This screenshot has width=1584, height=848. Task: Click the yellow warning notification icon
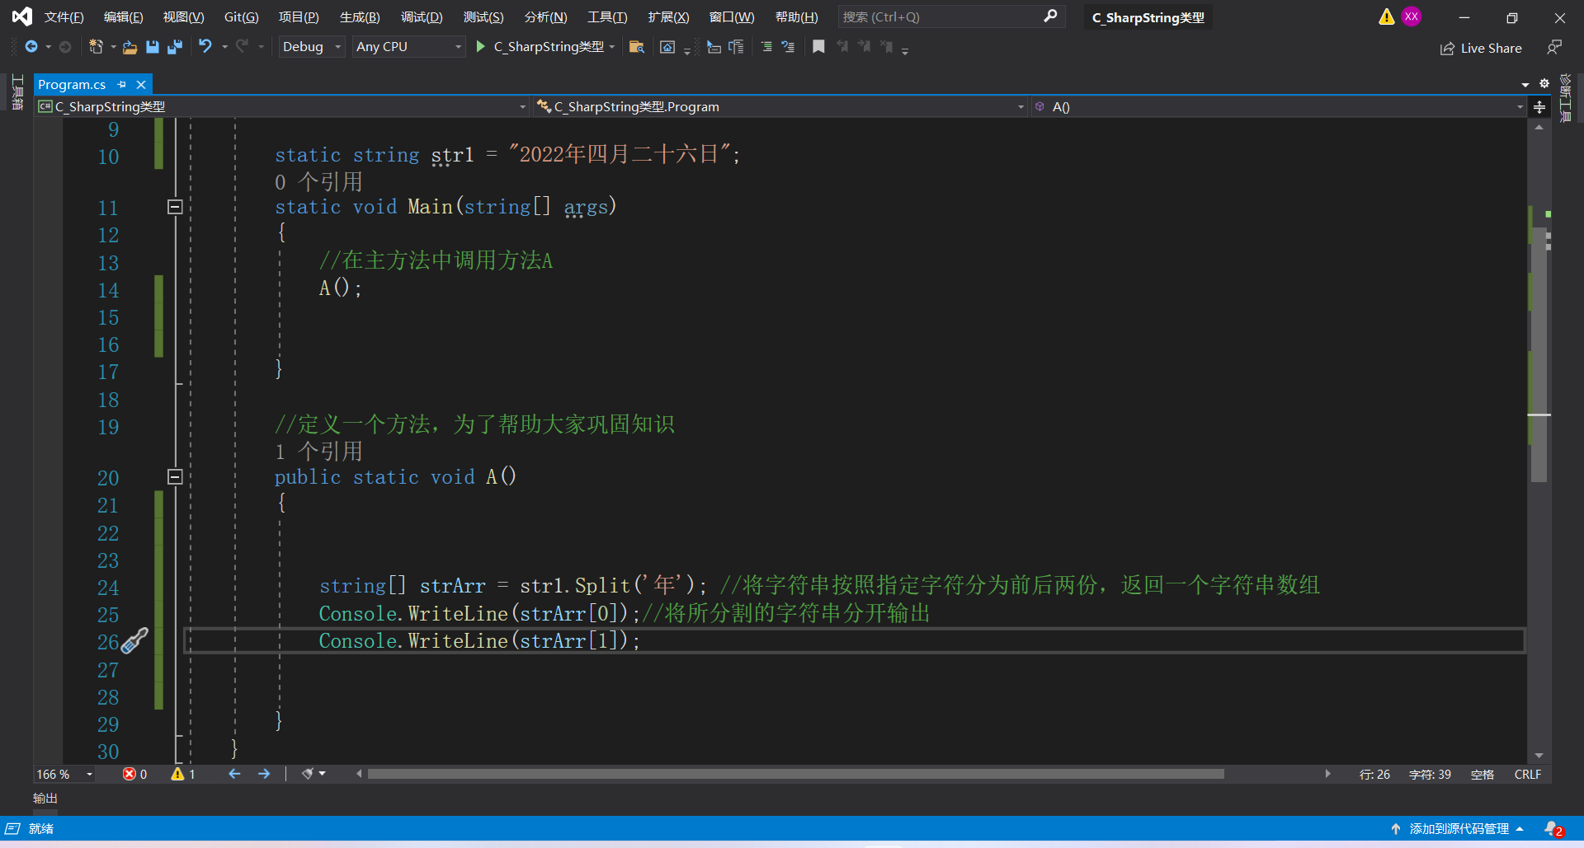(x=1386, y=16)
